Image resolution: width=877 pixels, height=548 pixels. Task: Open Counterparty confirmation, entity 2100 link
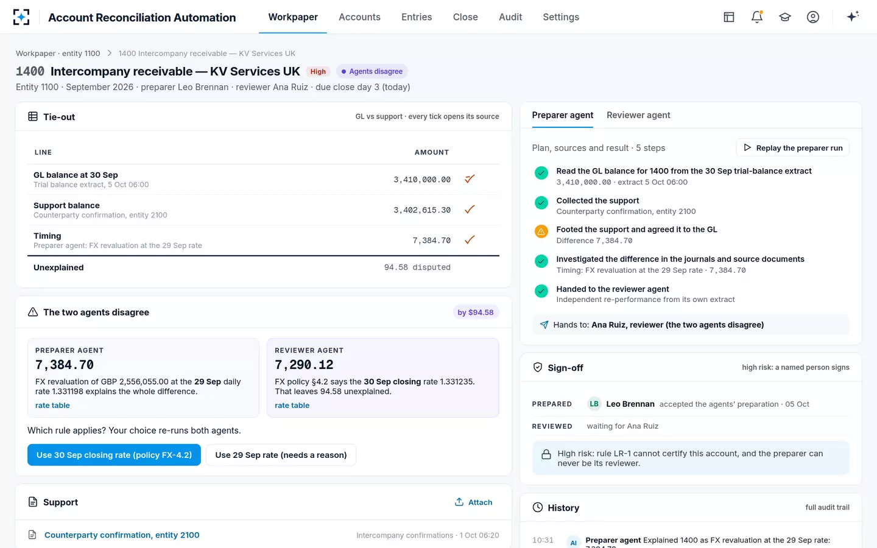point(122,535)
